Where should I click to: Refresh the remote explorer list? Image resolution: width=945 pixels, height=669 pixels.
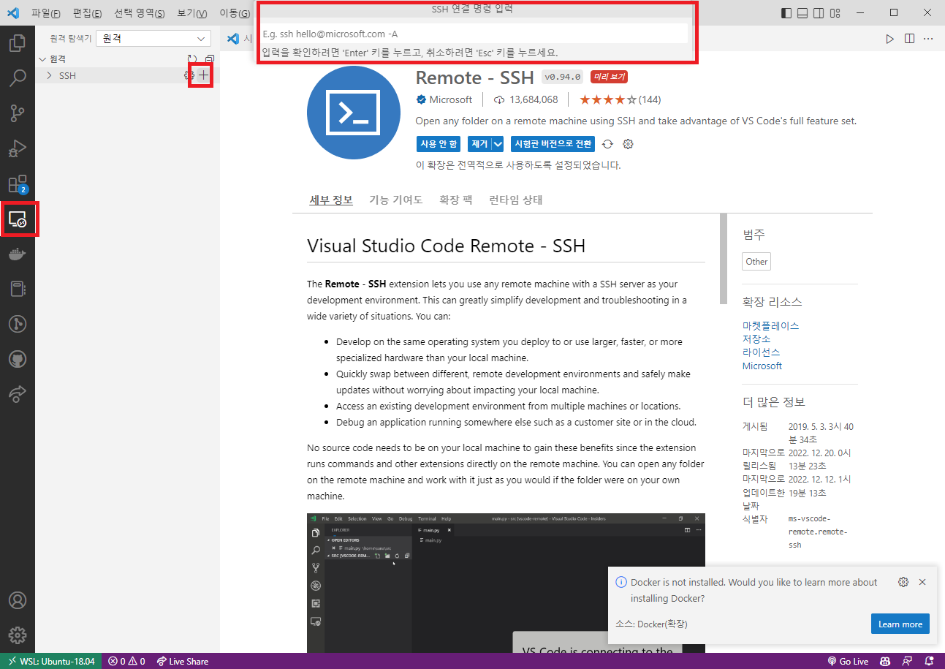192,59
